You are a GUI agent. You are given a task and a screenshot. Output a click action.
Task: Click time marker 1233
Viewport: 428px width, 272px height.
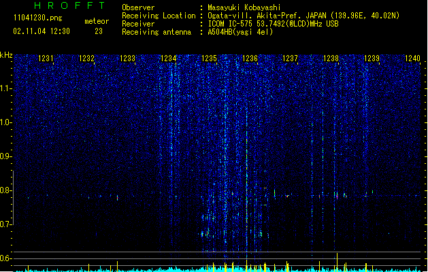pos(127,58)
